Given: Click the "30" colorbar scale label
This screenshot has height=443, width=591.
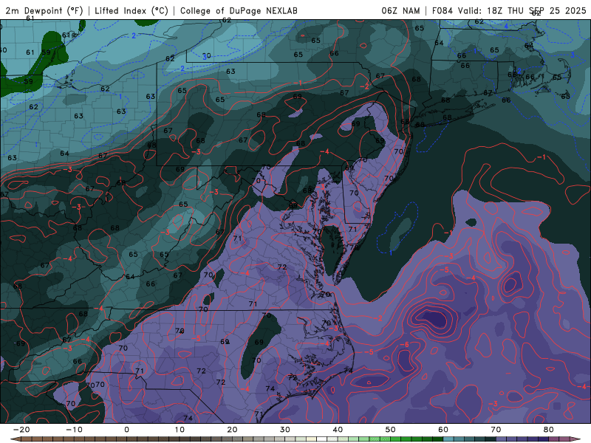Looking at the screenshot, I should coord(285,430).
